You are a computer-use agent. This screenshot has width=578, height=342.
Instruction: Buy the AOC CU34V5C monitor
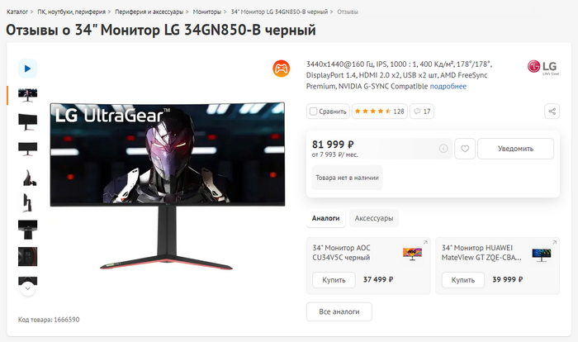tap(334, 280)
